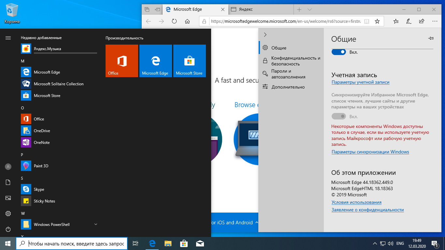This screenshot has height=250, width=445.
Task: Open Microsoft Store from the taskbar
Action: [184, 243]
